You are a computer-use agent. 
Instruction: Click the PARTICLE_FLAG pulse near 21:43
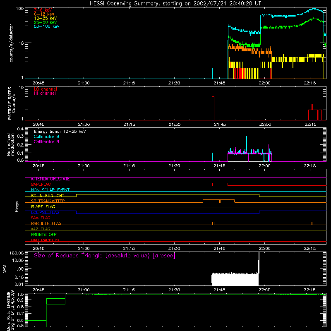coord(213,223)
